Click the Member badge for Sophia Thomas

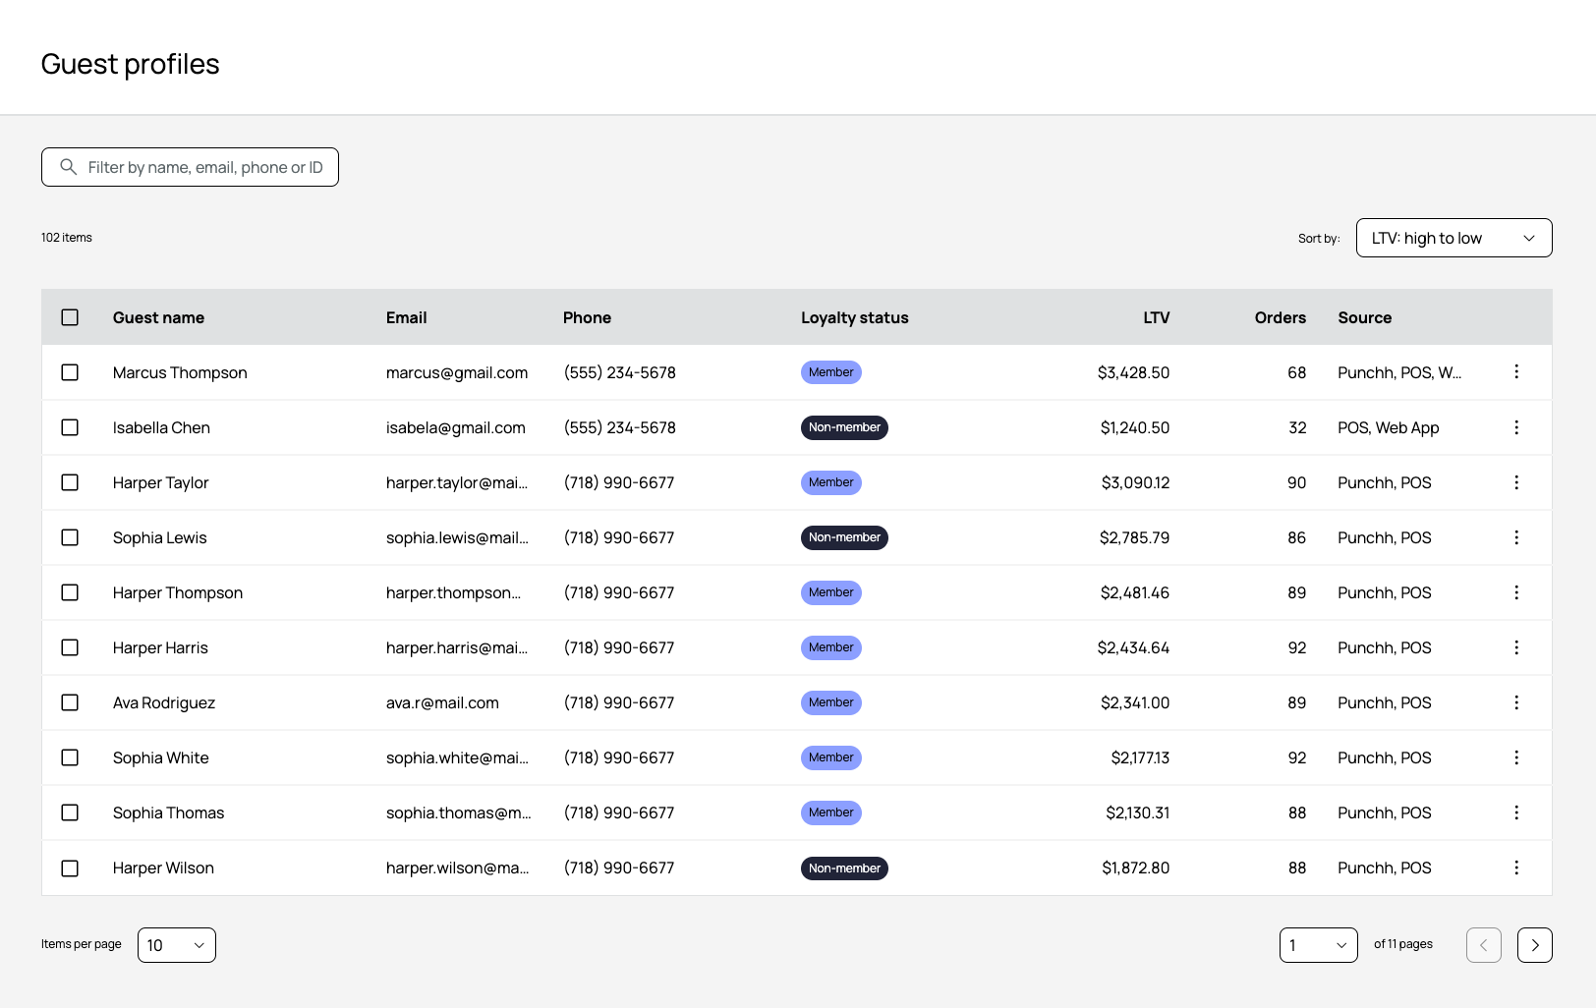pyautogui.click(x=831, y=812)
